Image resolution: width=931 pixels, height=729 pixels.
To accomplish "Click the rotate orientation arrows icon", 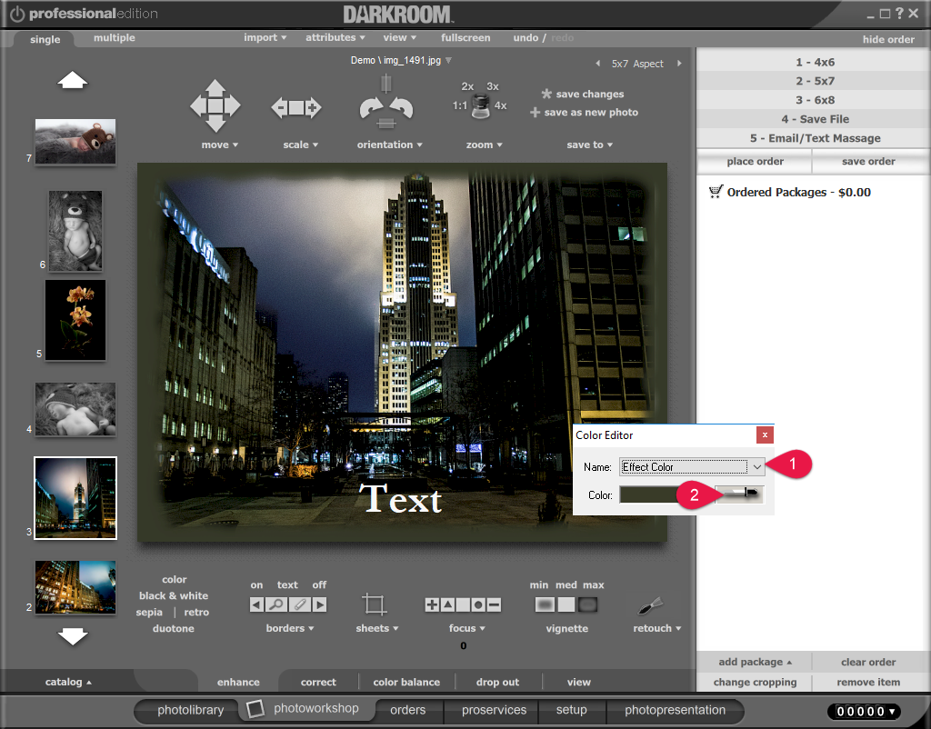I will pos(385,107).
